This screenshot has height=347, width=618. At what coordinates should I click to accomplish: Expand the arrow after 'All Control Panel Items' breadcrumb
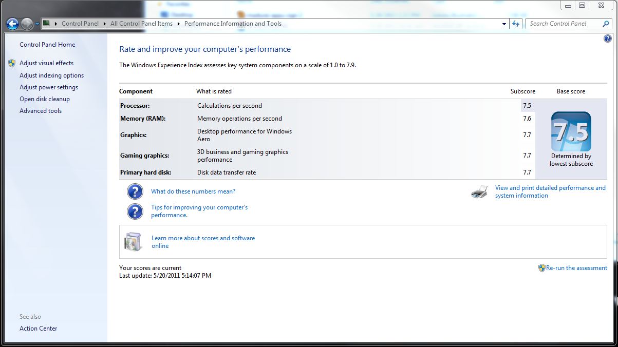179,24
